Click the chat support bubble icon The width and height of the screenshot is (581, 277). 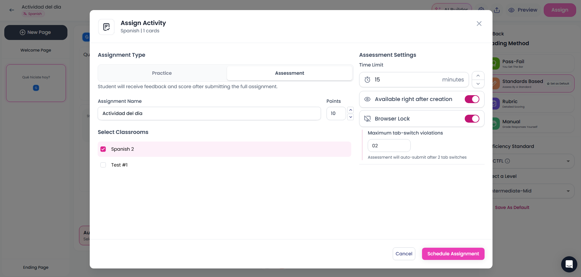569,264
